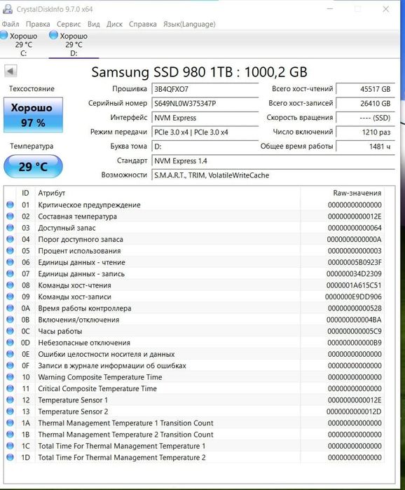Switch to disk D: tab labeled Хорошо
The height and width of the screenshot is (490, 405).
click(74, 44)
